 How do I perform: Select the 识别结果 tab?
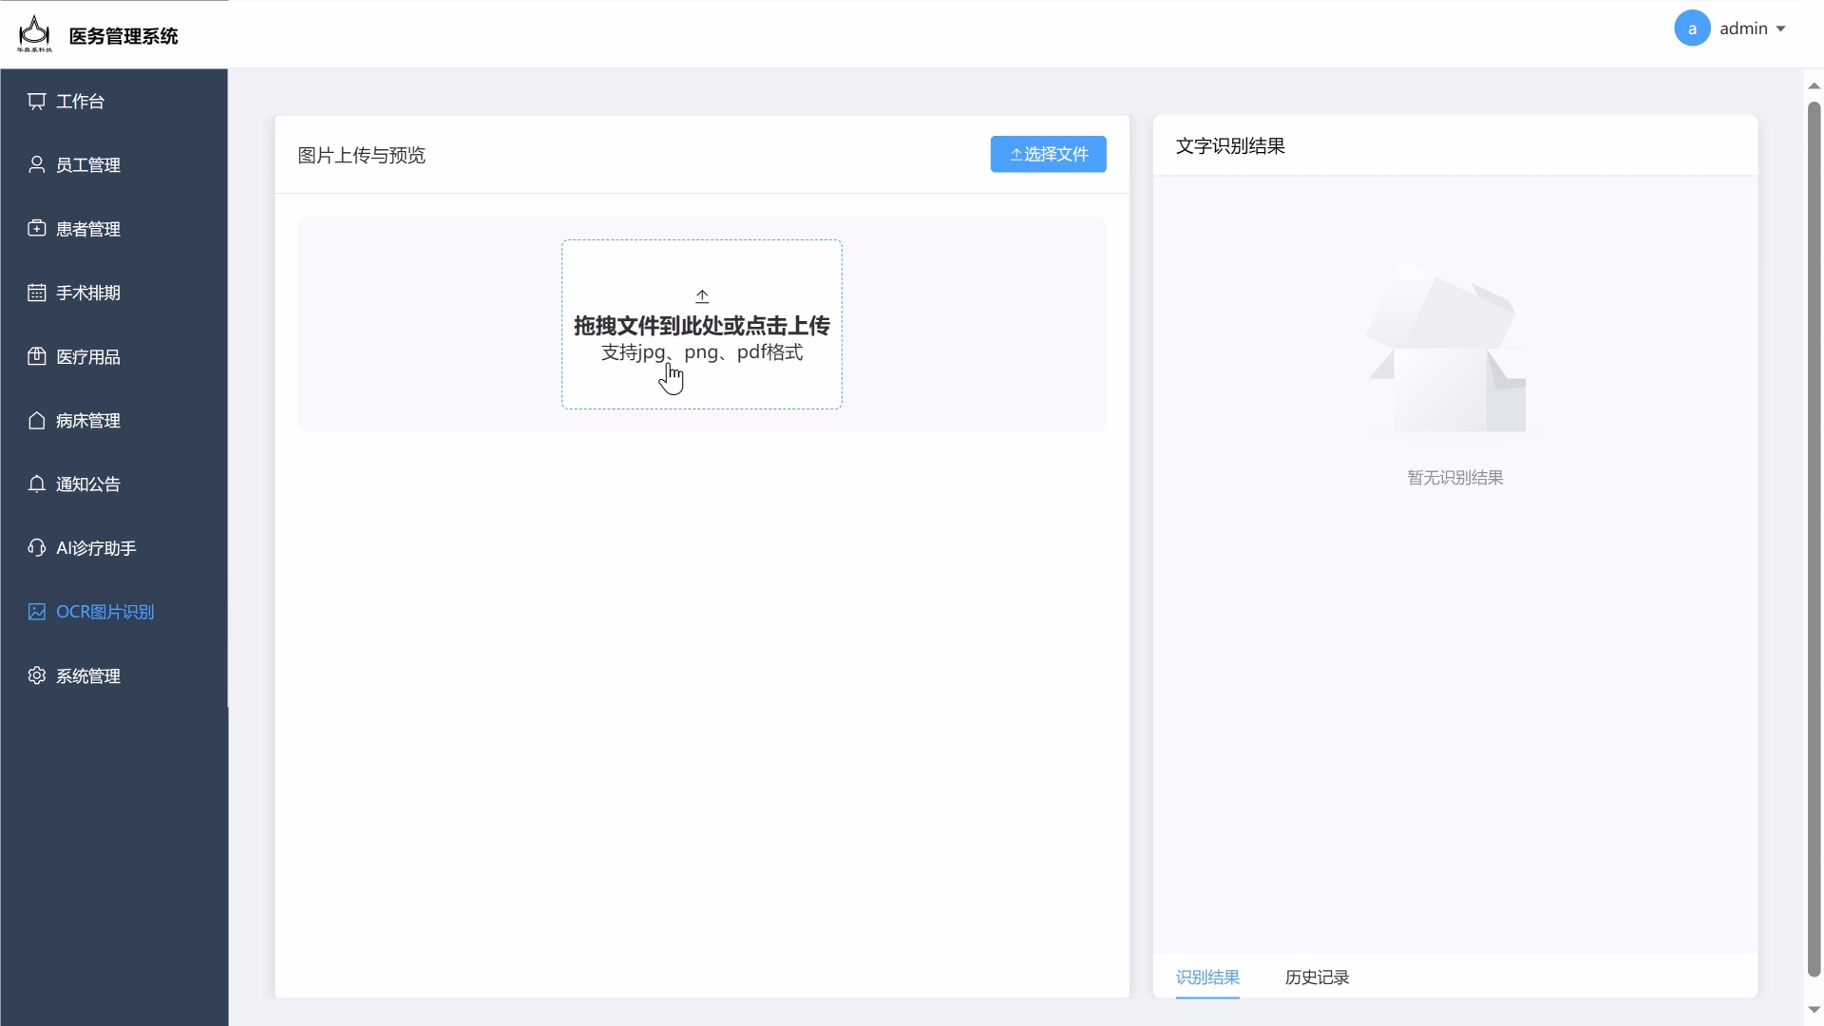[1207, 978]
